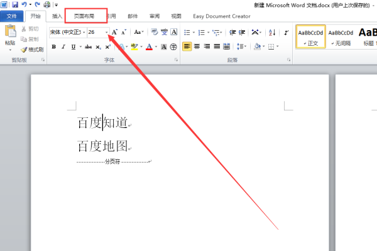The width and height of the screenshot is (377, 251).
Task: Apply the 无间隔 (No Spacing) style
Action: [341, 37]
